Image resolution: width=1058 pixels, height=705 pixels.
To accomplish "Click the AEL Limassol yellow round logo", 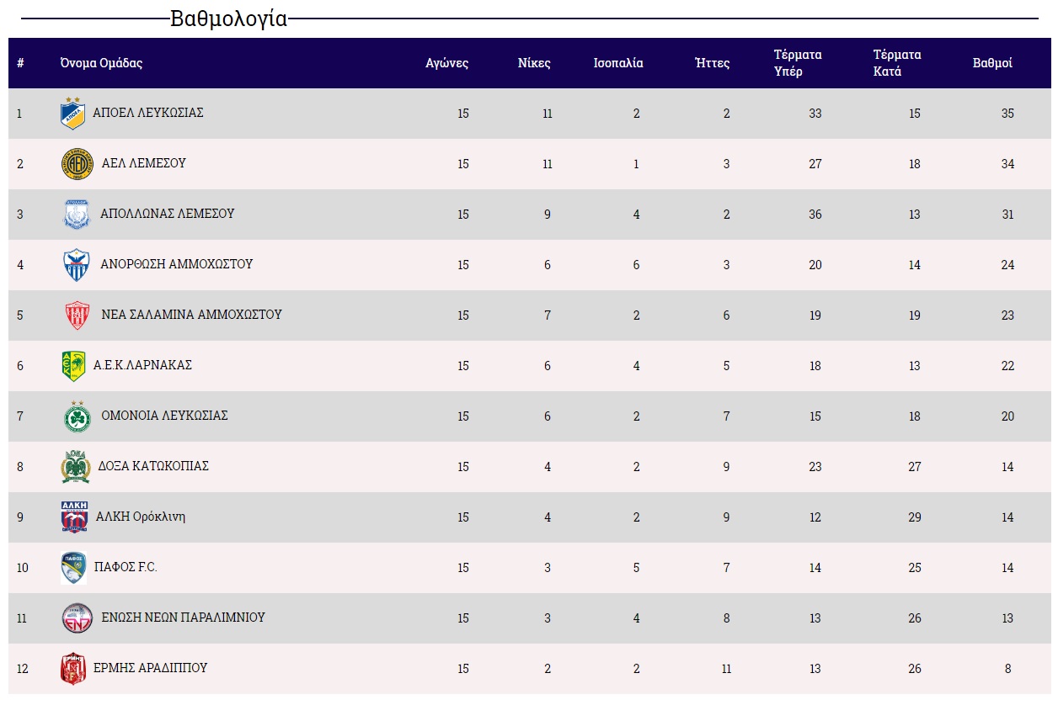I will pyautogui.click(x=77, y=164).
